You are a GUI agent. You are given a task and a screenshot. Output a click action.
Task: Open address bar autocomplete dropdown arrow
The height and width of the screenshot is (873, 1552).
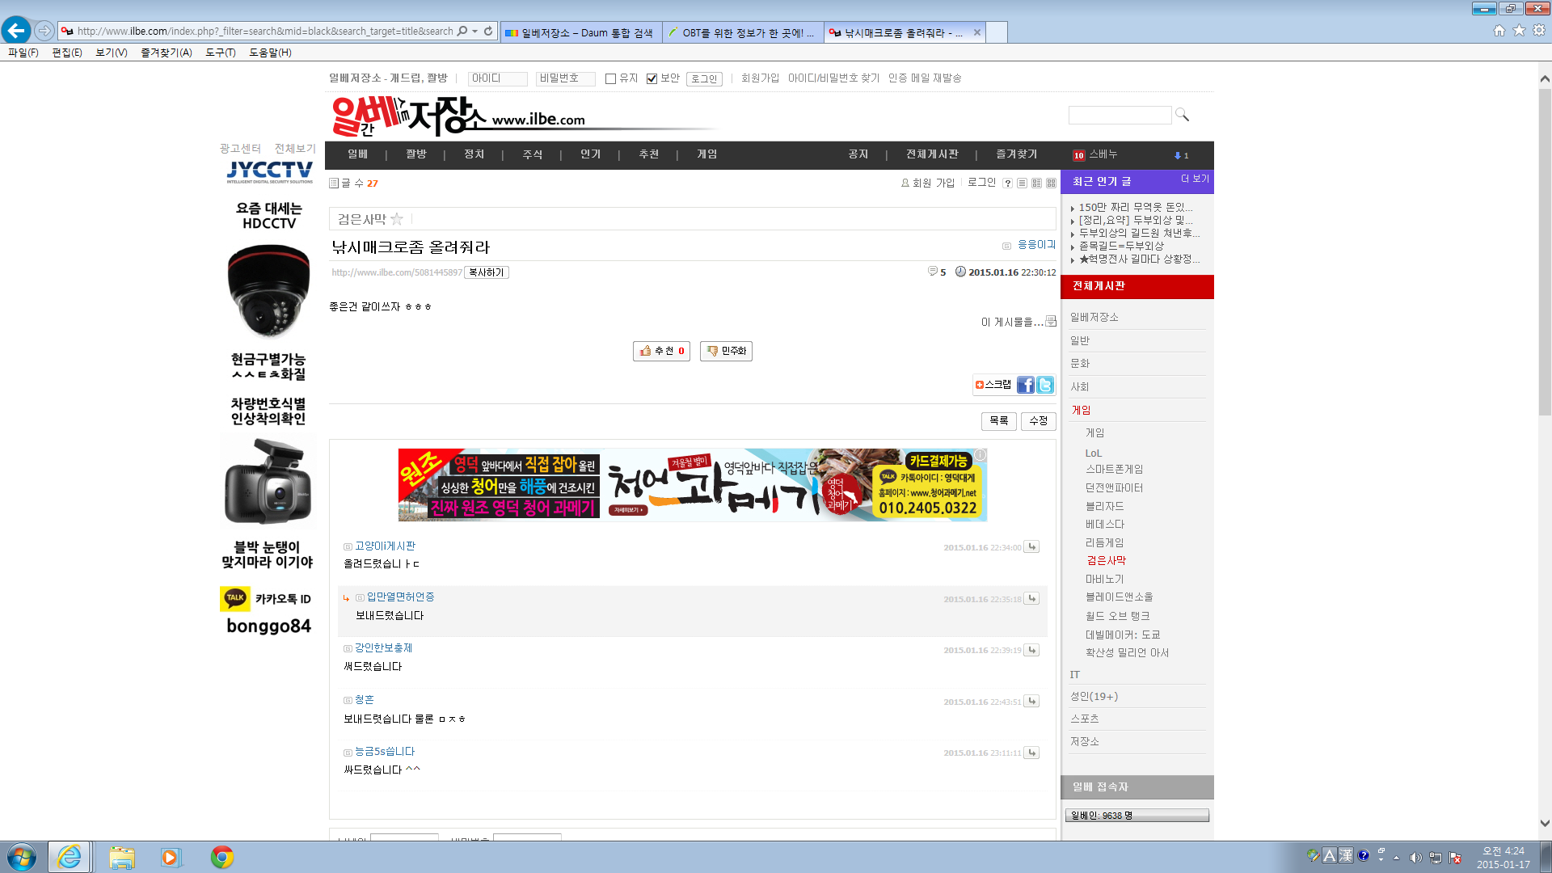pos(474,31)
